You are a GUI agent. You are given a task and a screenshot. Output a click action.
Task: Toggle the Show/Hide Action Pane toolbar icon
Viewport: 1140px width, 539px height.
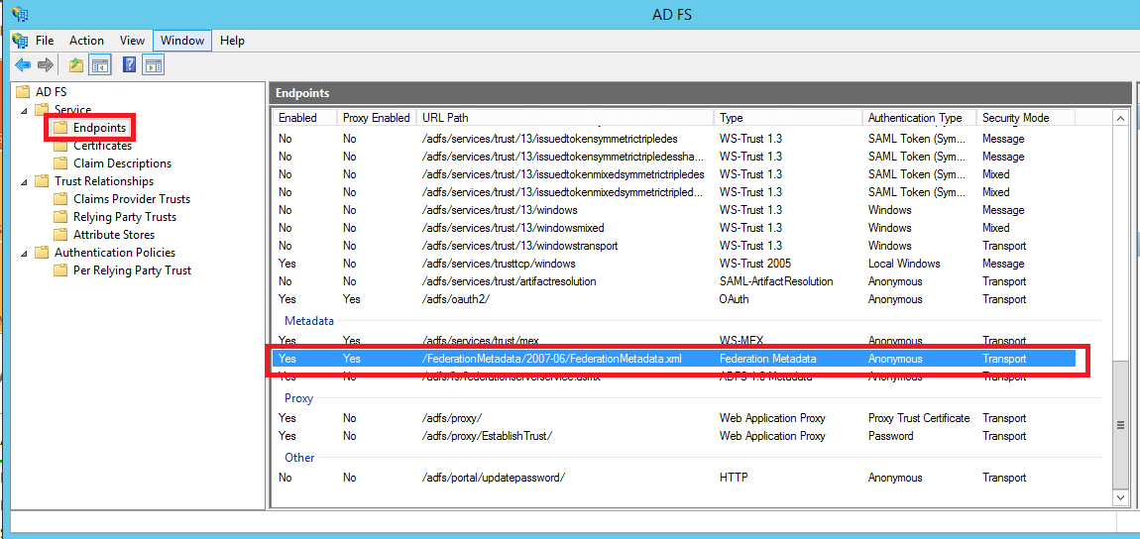point(153,65)
